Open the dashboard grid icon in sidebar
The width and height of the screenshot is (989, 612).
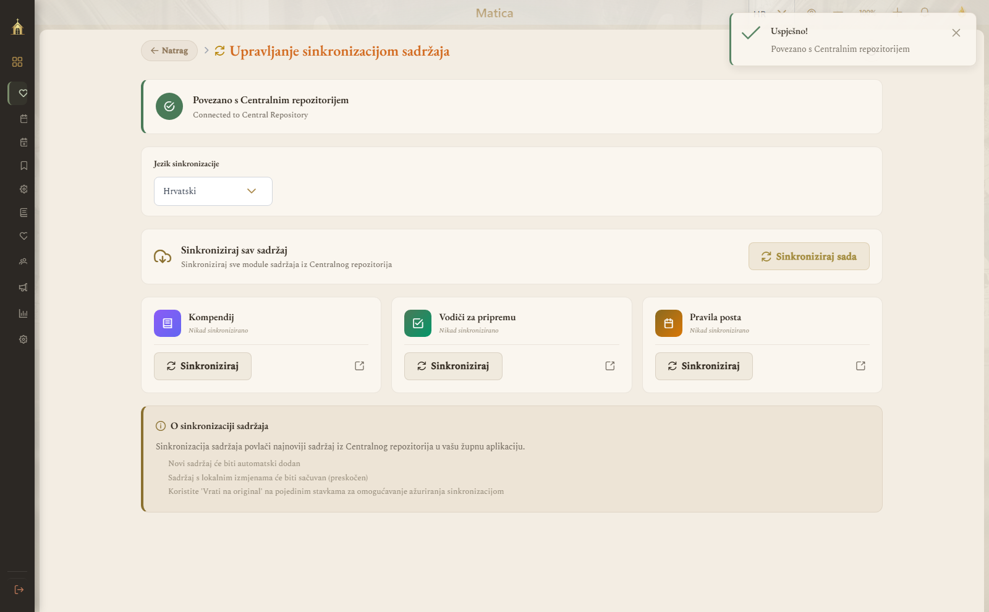[x=17, y=62]
